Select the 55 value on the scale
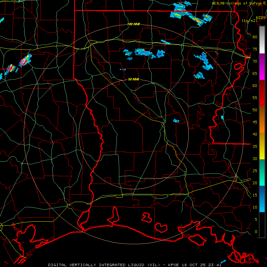Viewport: 267px width, 267px height. point(255,98)
